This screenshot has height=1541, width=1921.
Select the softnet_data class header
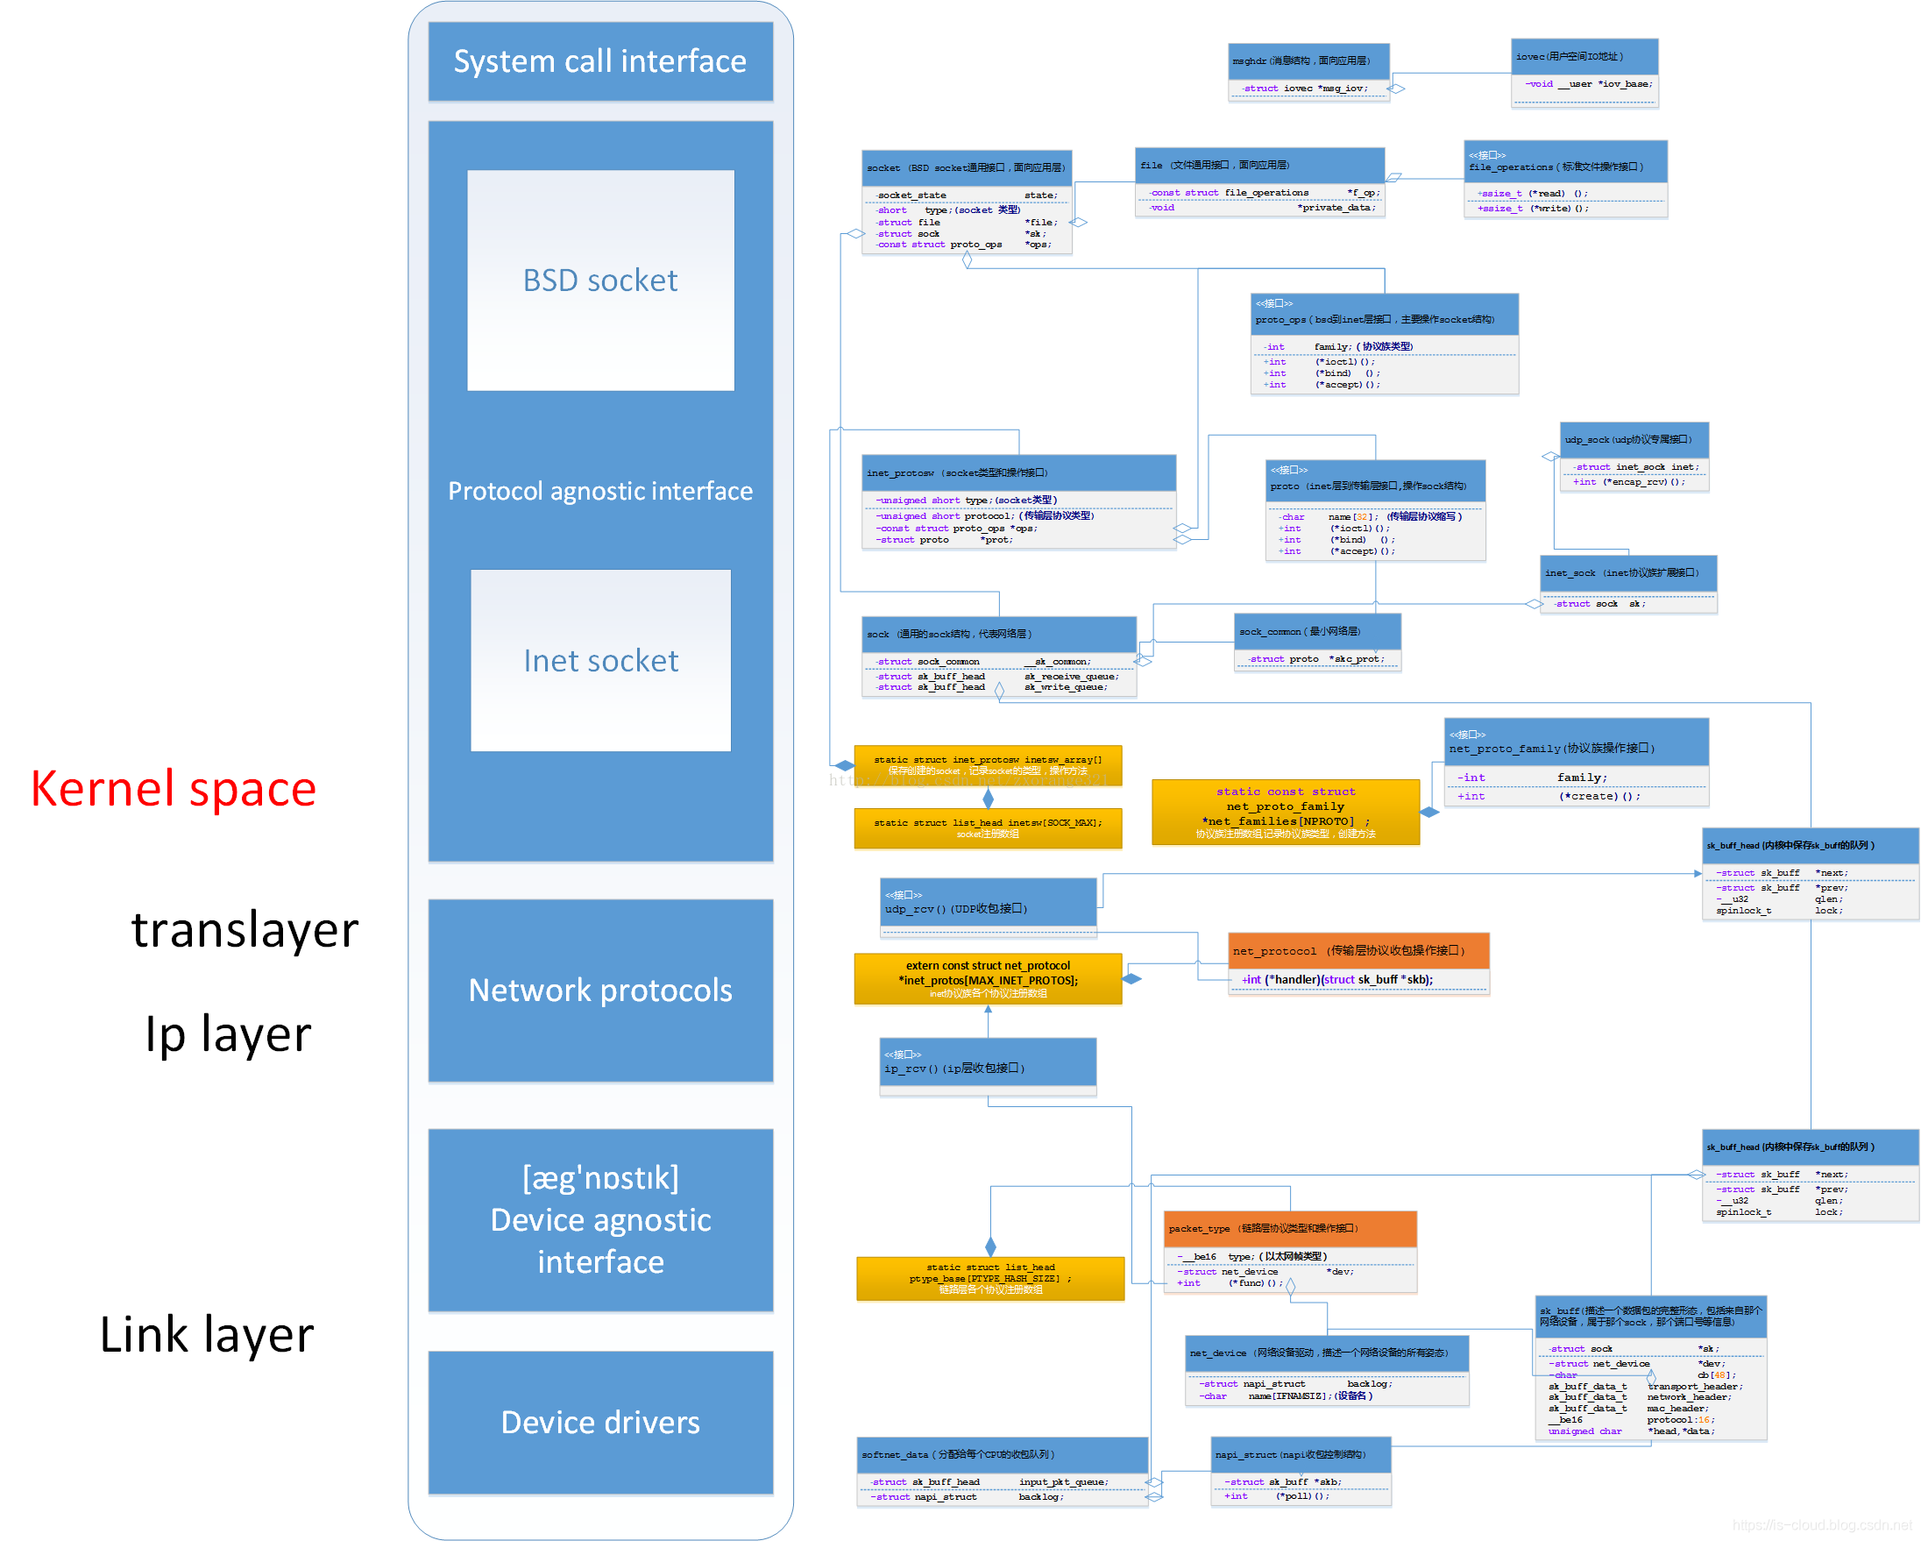(1002, 1454)
